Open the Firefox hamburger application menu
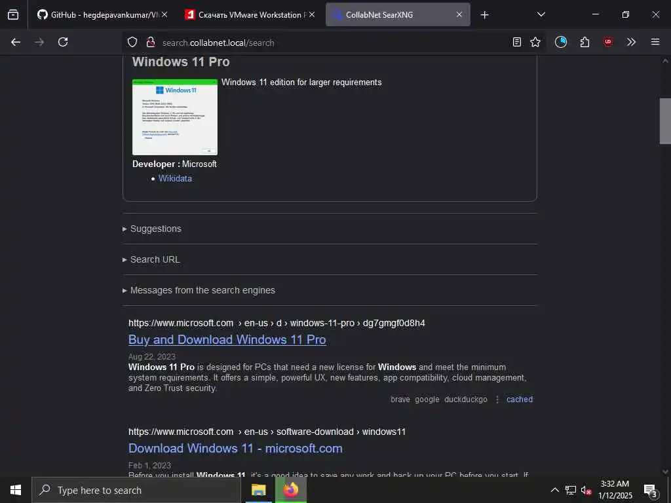 655,42
